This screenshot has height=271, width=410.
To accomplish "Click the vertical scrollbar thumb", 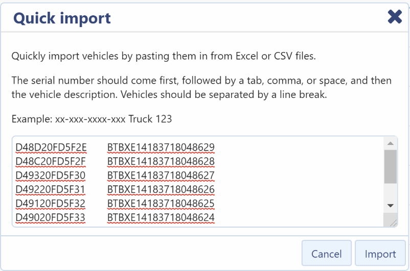I will click(x=391, y=166).
